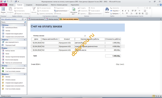This screenshot has height=98, width=162.
Task: Click the 5 400,00р. Sum field
Action: [x=113, y=56]
